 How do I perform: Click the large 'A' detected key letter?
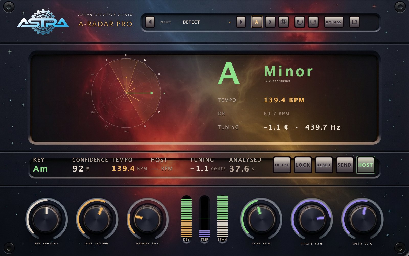229,74
